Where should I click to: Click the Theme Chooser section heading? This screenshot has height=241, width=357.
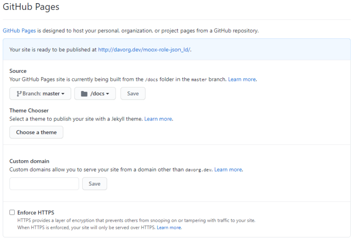tap(29, 111)
